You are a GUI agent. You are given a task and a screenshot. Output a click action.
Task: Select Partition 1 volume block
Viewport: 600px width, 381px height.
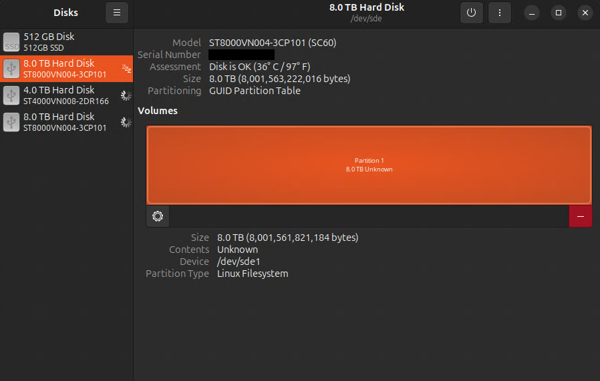(x=369, y=165)
